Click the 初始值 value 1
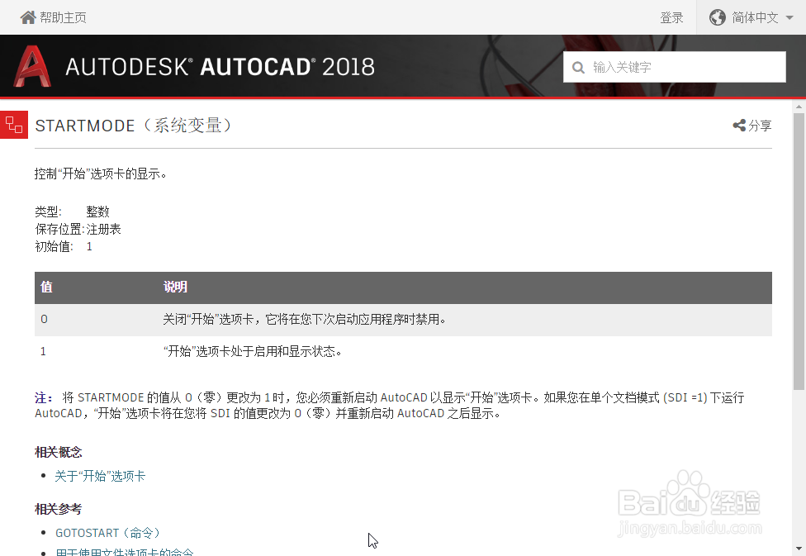Image resolution: width=806 pixels, height=556 pixels. (x=89, y=247)
